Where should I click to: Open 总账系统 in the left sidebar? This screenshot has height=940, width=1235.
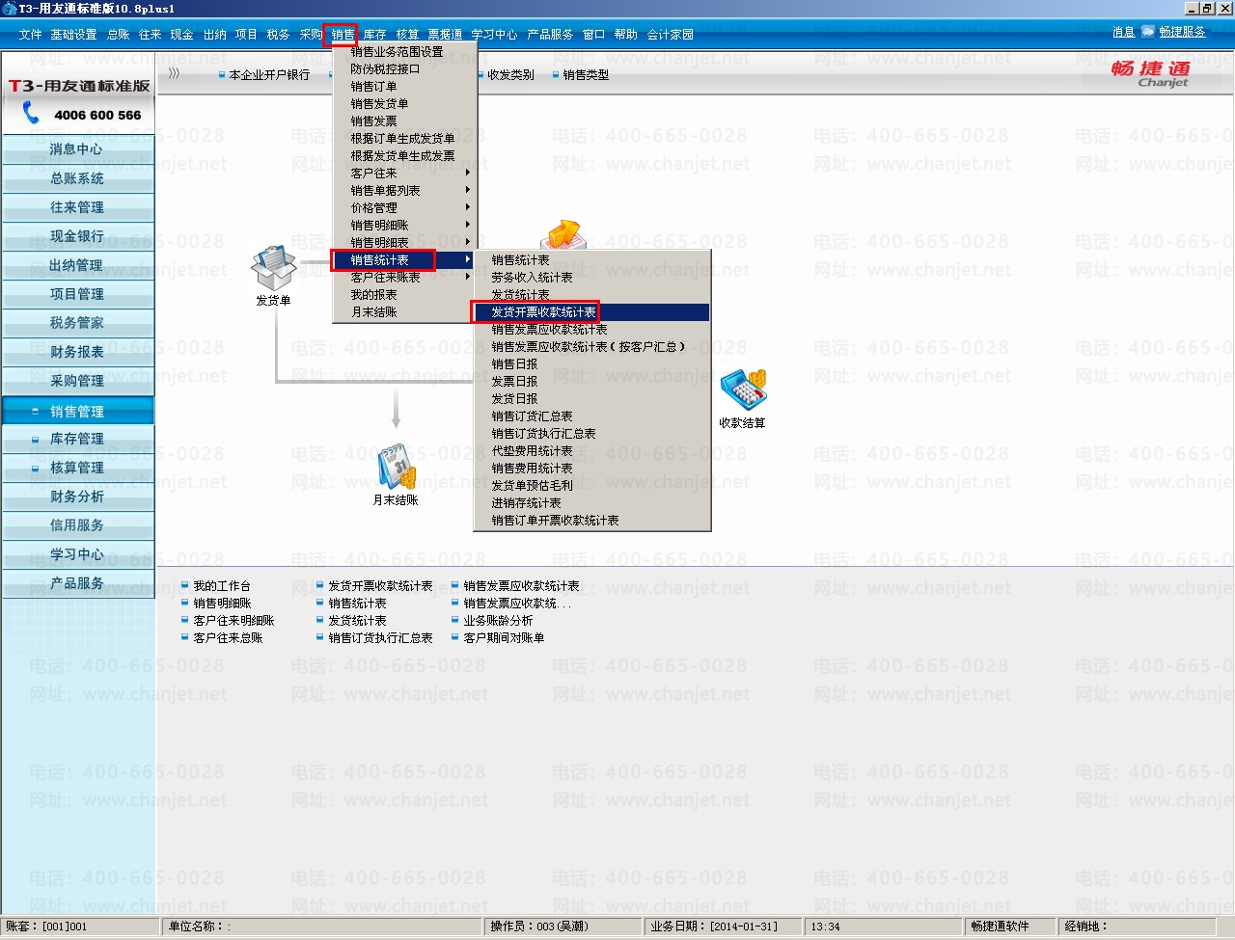pos(77,178)
